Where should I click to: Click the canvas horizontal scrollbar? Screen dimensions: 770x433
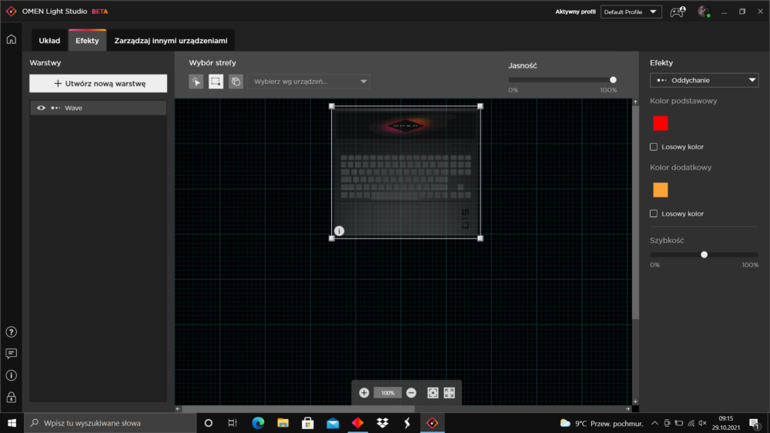pos(299,408)
